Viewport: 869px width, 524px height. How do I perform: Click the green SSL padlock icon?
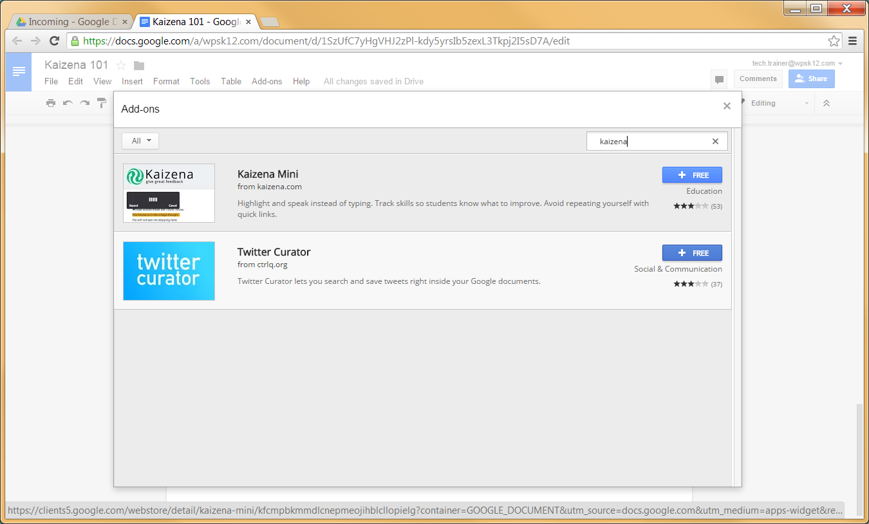pos(75,41)
